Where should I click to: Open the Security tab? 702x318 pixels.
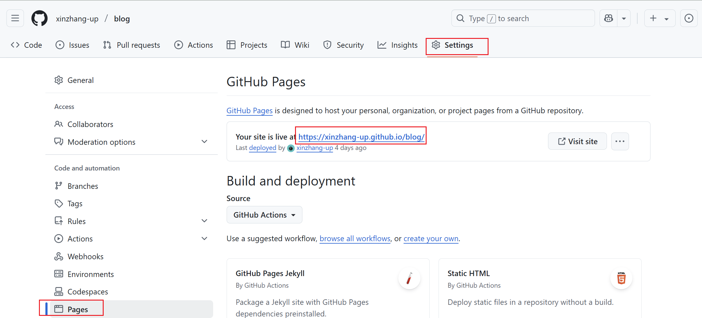[343, 45]
